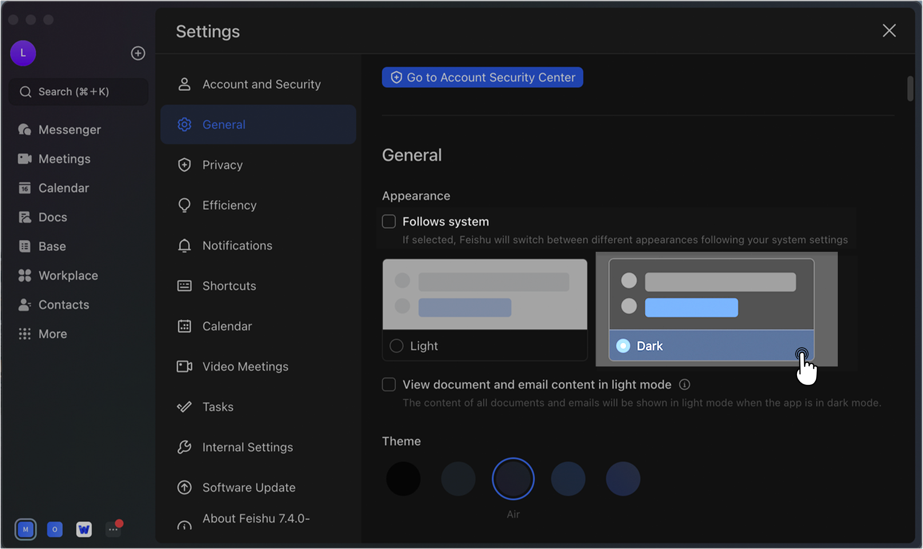Open the Contacts section
Viewport: 923px width, 549px height.
63,304
